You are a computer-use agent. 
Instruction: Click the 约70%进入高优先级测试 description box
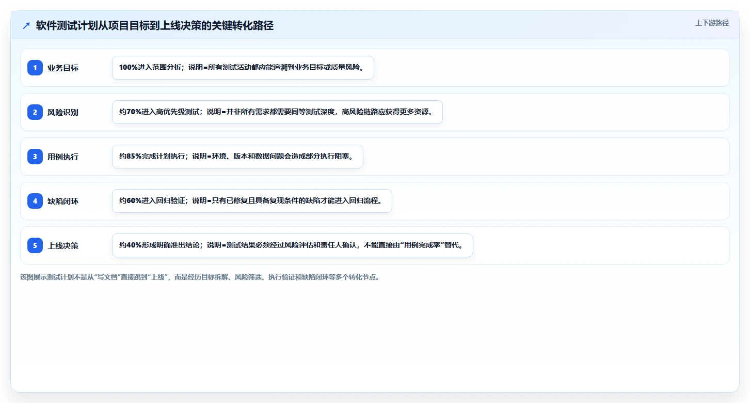(277, 112)
